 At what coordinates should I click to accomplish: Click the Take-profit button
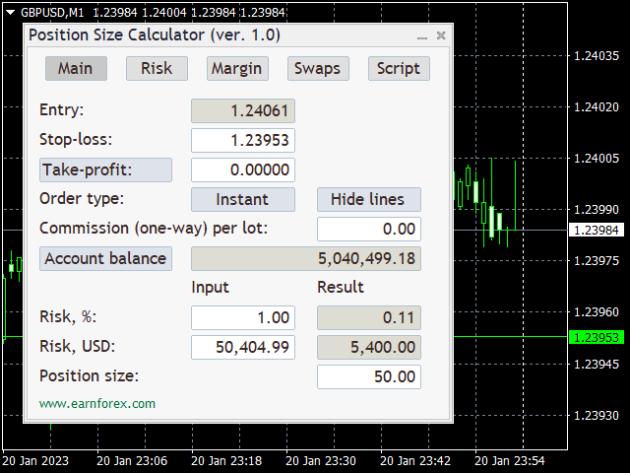click(105, 169)
